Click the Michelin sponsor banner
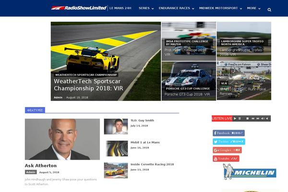 click(x=250, y=172)
